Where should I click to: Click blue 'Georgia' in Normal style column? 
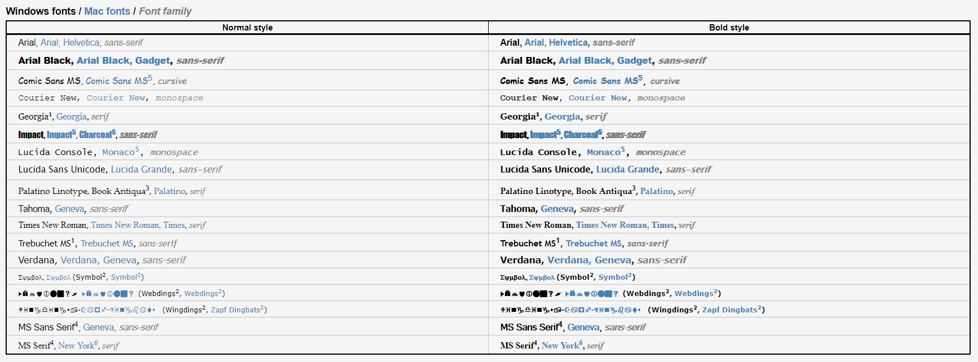pos(72,117)
